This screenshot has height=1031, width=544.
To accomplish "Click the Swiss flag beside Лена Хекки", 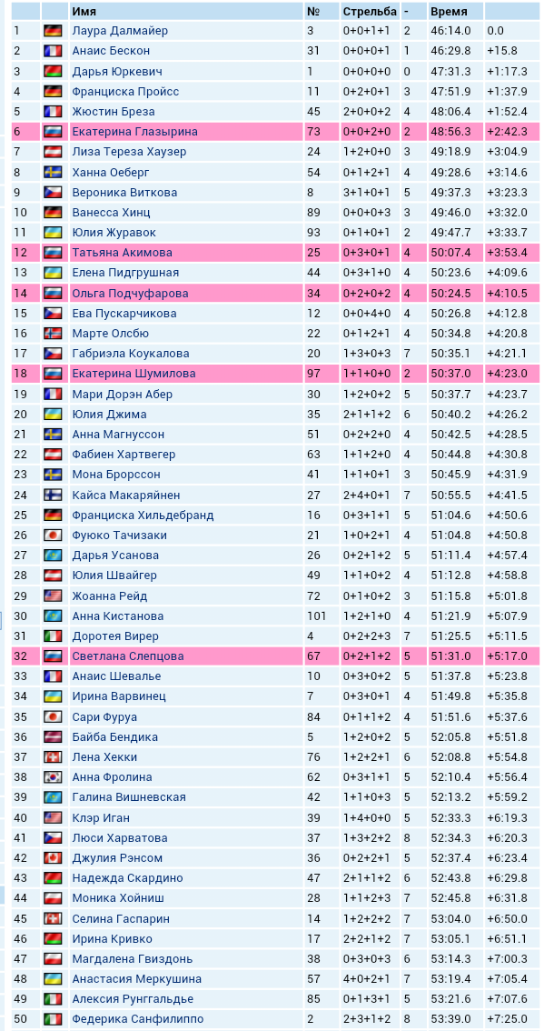I will [x=53, y=757].
